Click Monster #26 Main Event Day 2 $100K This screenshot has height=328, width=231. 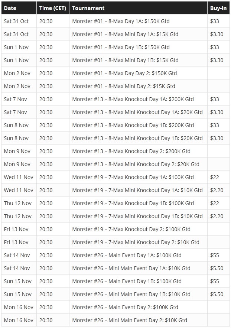[x=125, y=307]
